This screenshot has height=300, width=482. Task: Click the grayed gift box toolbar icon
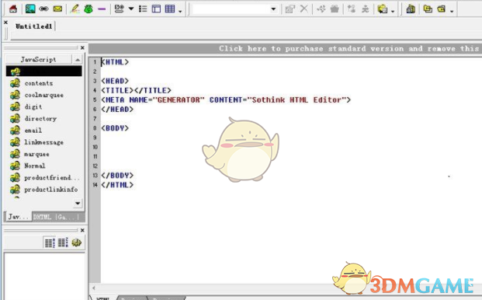coord(335,9)
